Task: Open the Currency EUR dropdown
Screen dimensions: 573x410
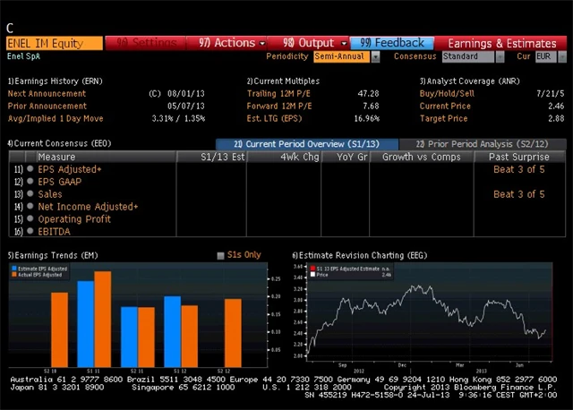Action: tap(559, 56)
